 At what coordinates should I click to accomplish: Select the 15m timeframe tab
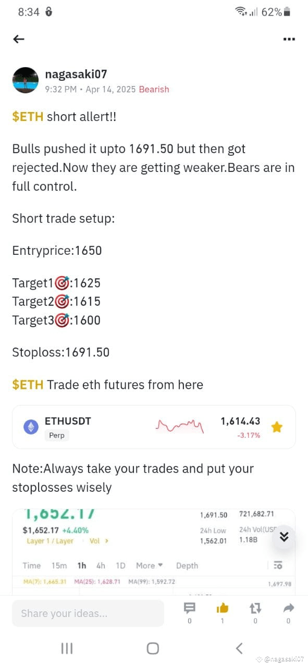pos(59,565)
